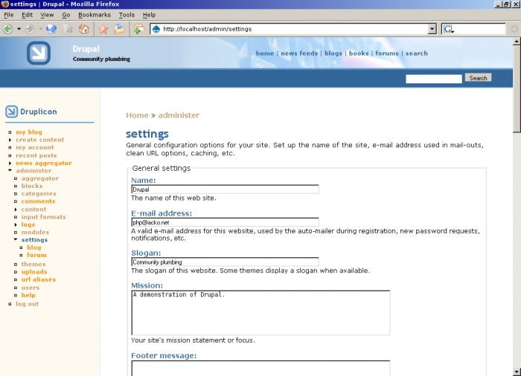Open url aliases admin link
This screenshot has width=521, height=376.
(x=39, y=279)
